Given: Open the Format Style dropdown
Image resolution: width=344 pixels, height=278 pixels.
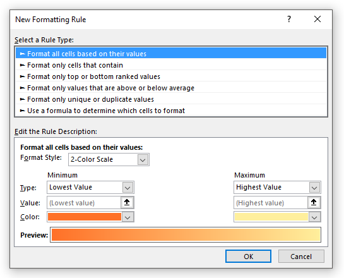Looking at the screenshot, I should pos(109,159).
